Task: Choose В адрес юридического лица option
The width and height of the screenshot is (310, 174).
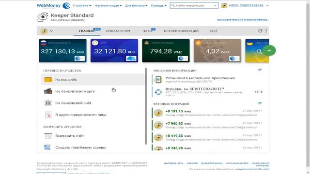Action: pos(93,115)
